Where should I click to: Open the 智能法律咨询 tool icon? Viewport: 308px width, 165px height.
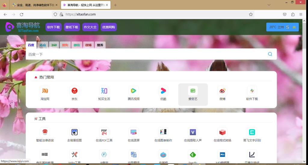[x=45, y=132]
